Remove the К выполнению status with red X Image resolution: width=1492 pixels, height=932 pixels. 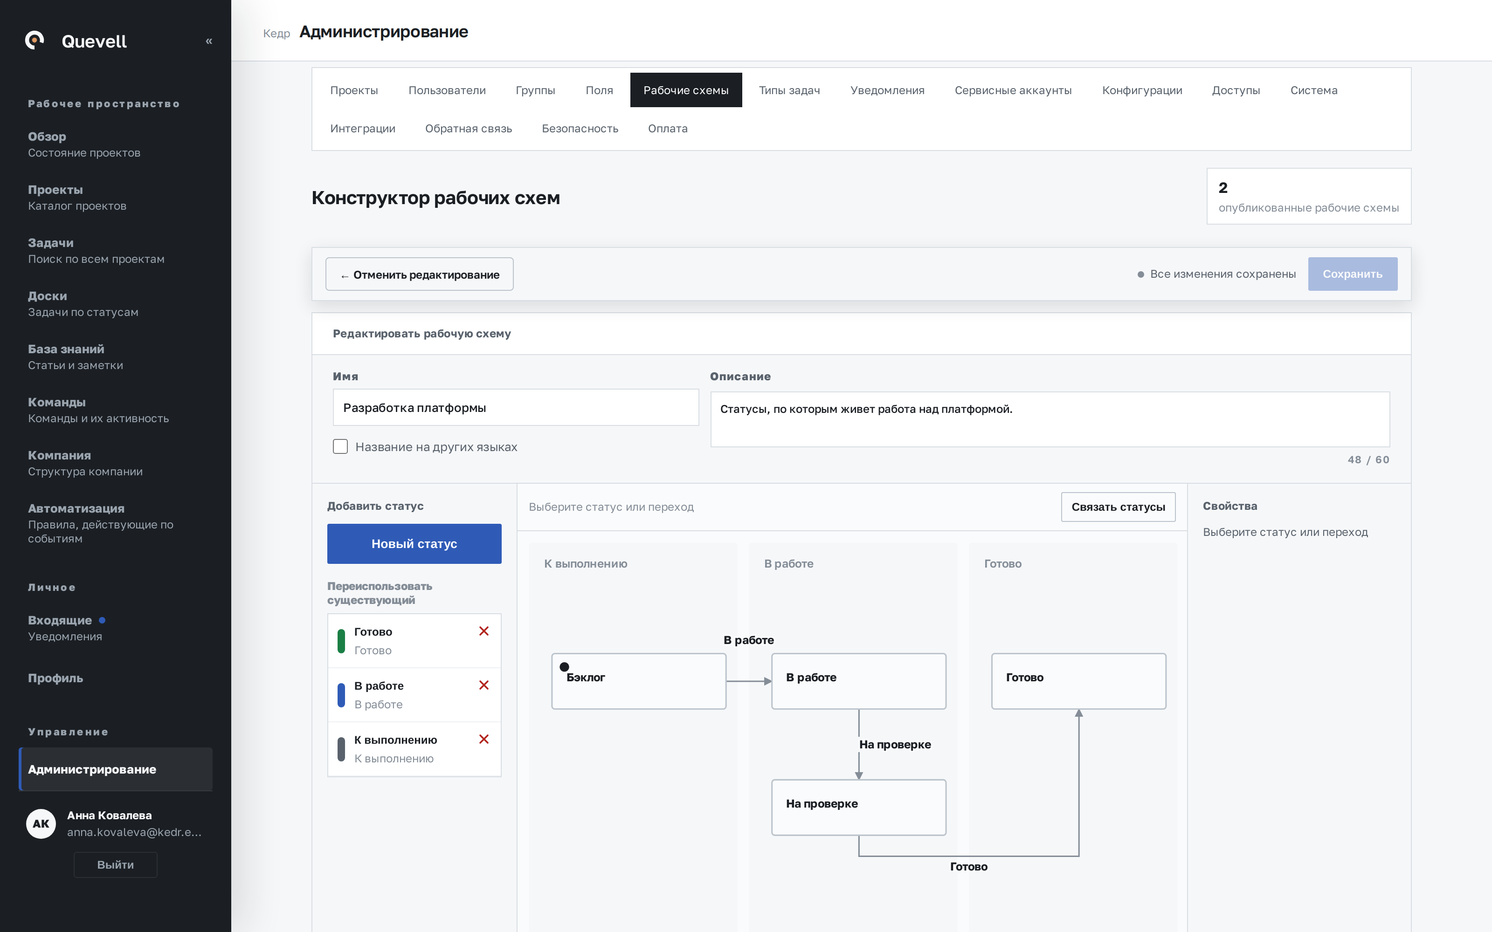click(x=484, y=739)
